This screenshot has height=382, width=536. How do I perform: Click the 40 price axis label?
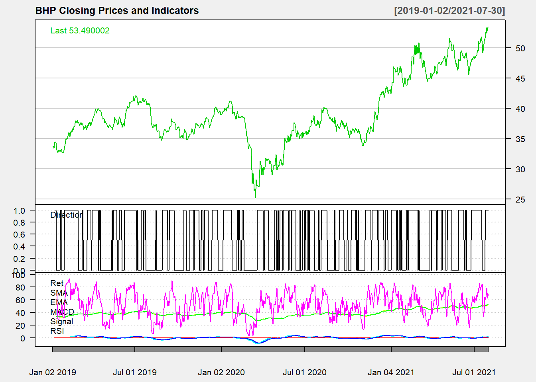520,109
